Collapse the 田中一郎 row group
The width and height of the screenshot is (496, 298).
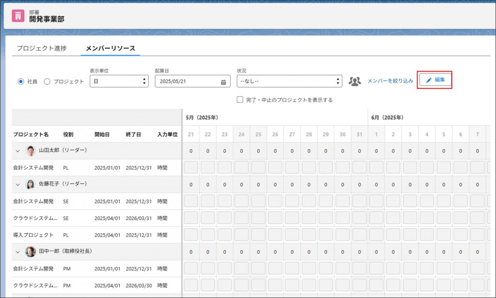click(x=18, y=252)
